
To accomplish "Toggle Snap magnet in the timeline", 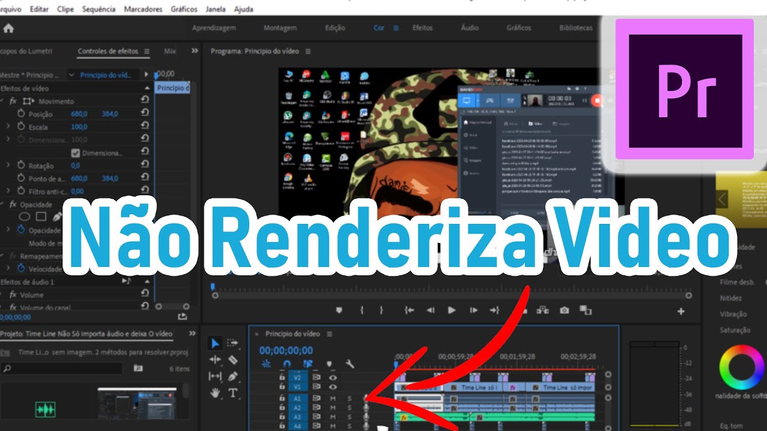I will [x=287, y=363].
